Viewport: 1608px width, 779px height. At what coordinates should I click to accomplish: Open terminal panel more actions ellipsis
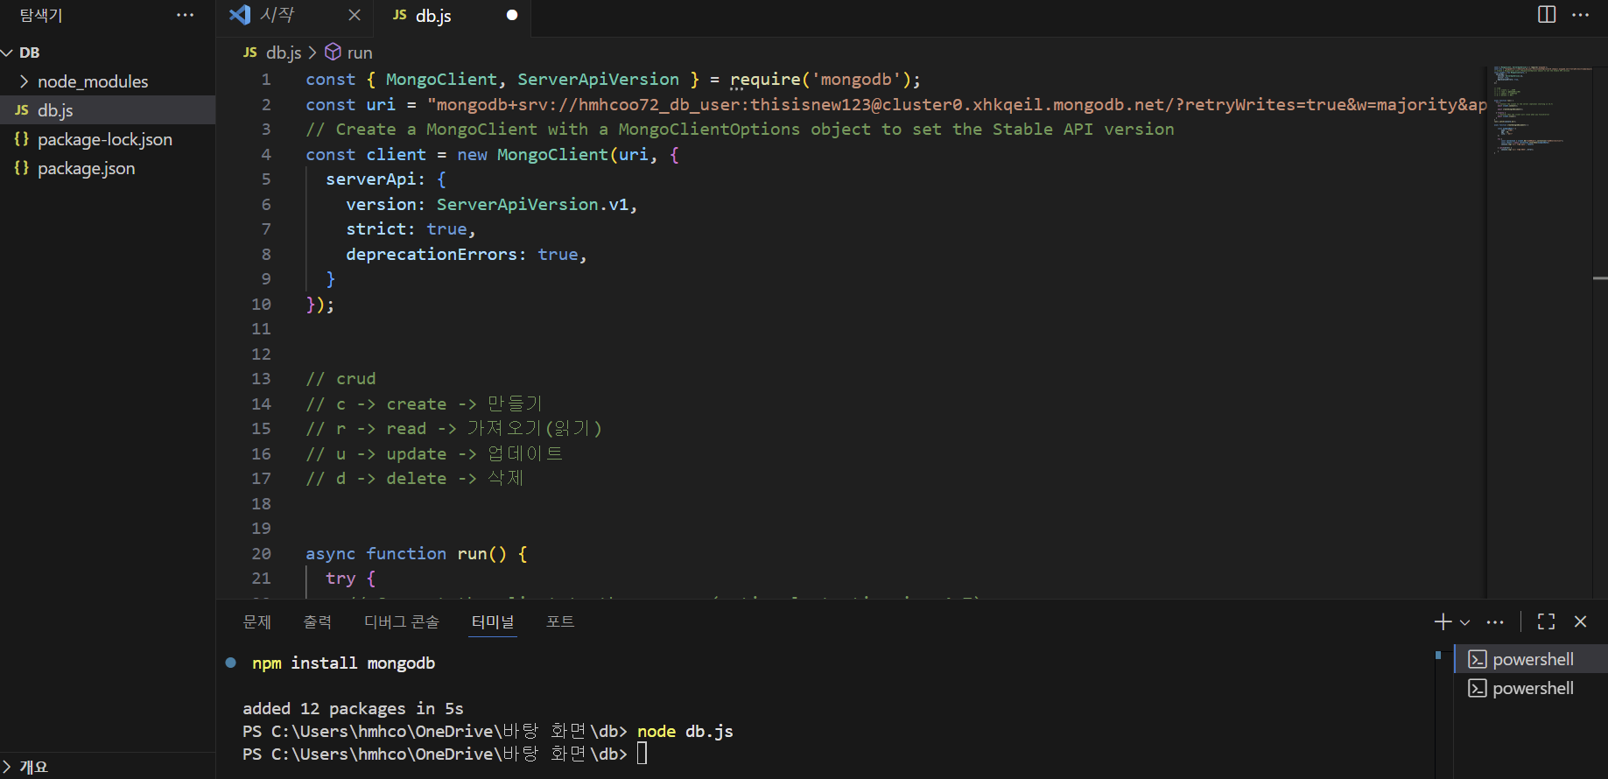click(x=1495, y=621)
